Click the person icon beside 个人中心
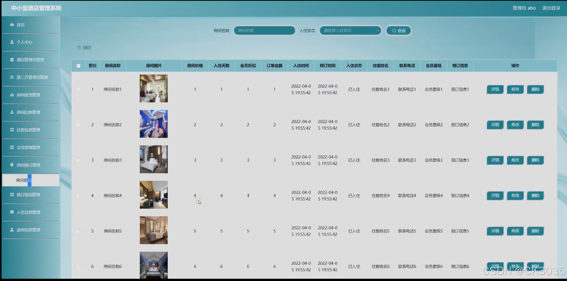Viewport: 567px width, 281px height. click(x=12, y=42)
